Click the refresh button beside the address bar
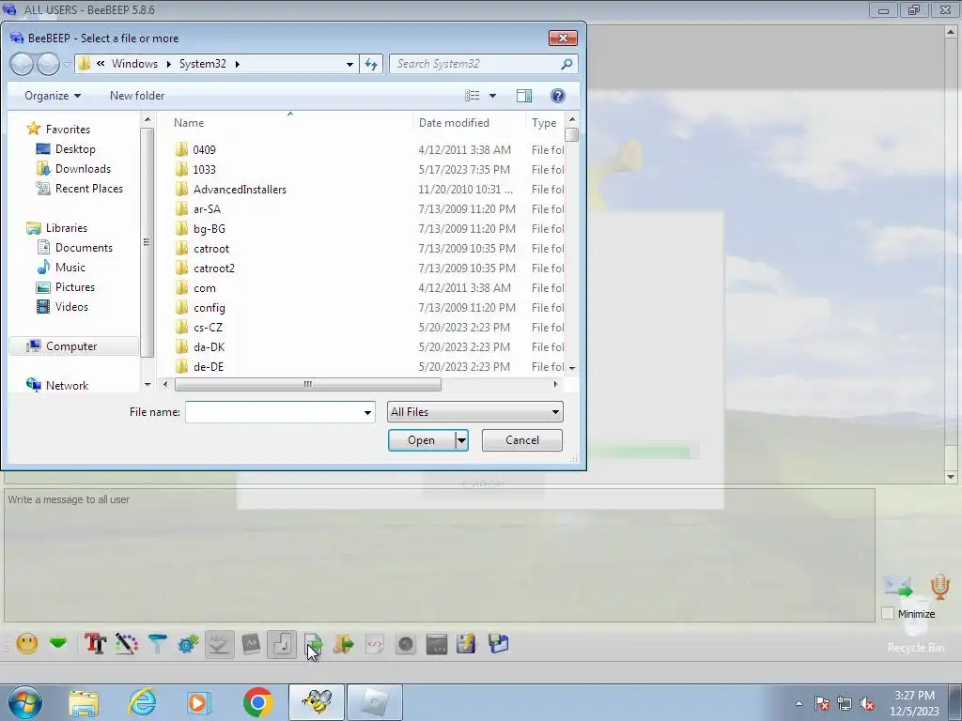 pyautogui.click(x=371, y=64)
